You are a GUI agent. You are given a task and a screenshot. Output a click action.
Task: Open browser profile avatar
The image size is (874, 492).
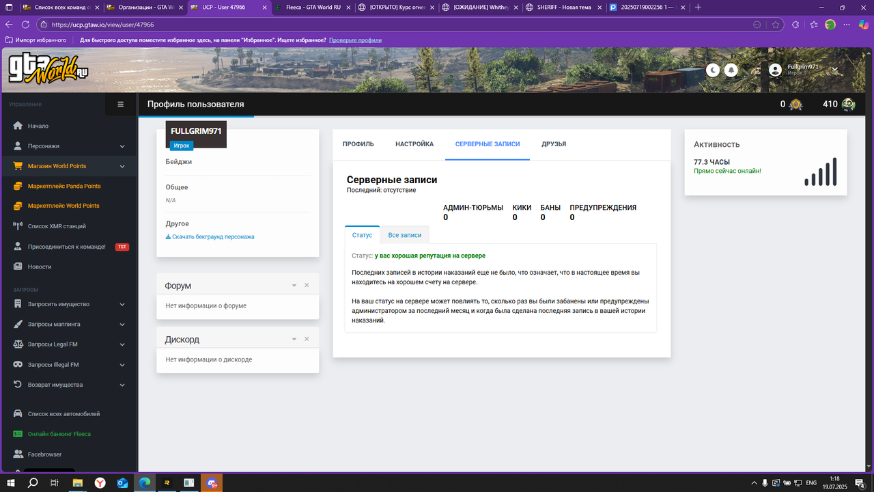click(830, 25)
